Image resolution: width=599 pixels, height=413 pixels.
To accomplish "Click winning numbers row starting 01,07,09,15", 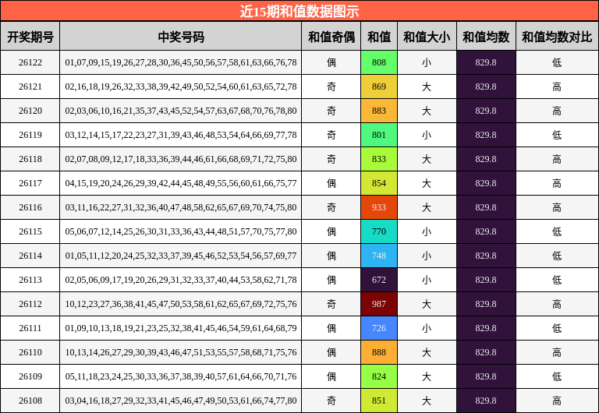I will coord(181,62).
